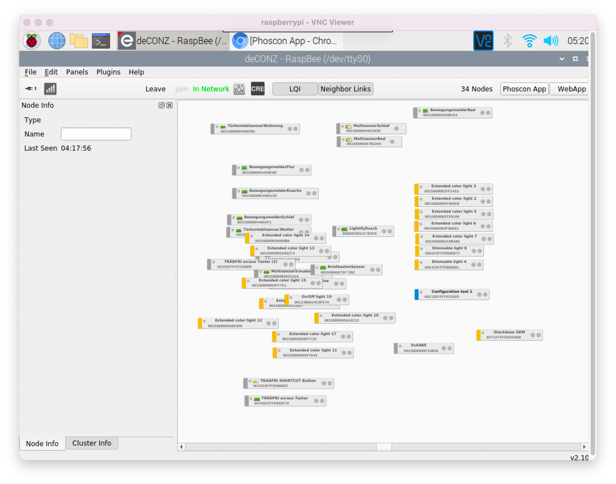Click Leave to leave the network
This screenshot has width=616, height=484.
tap(156, 89)
